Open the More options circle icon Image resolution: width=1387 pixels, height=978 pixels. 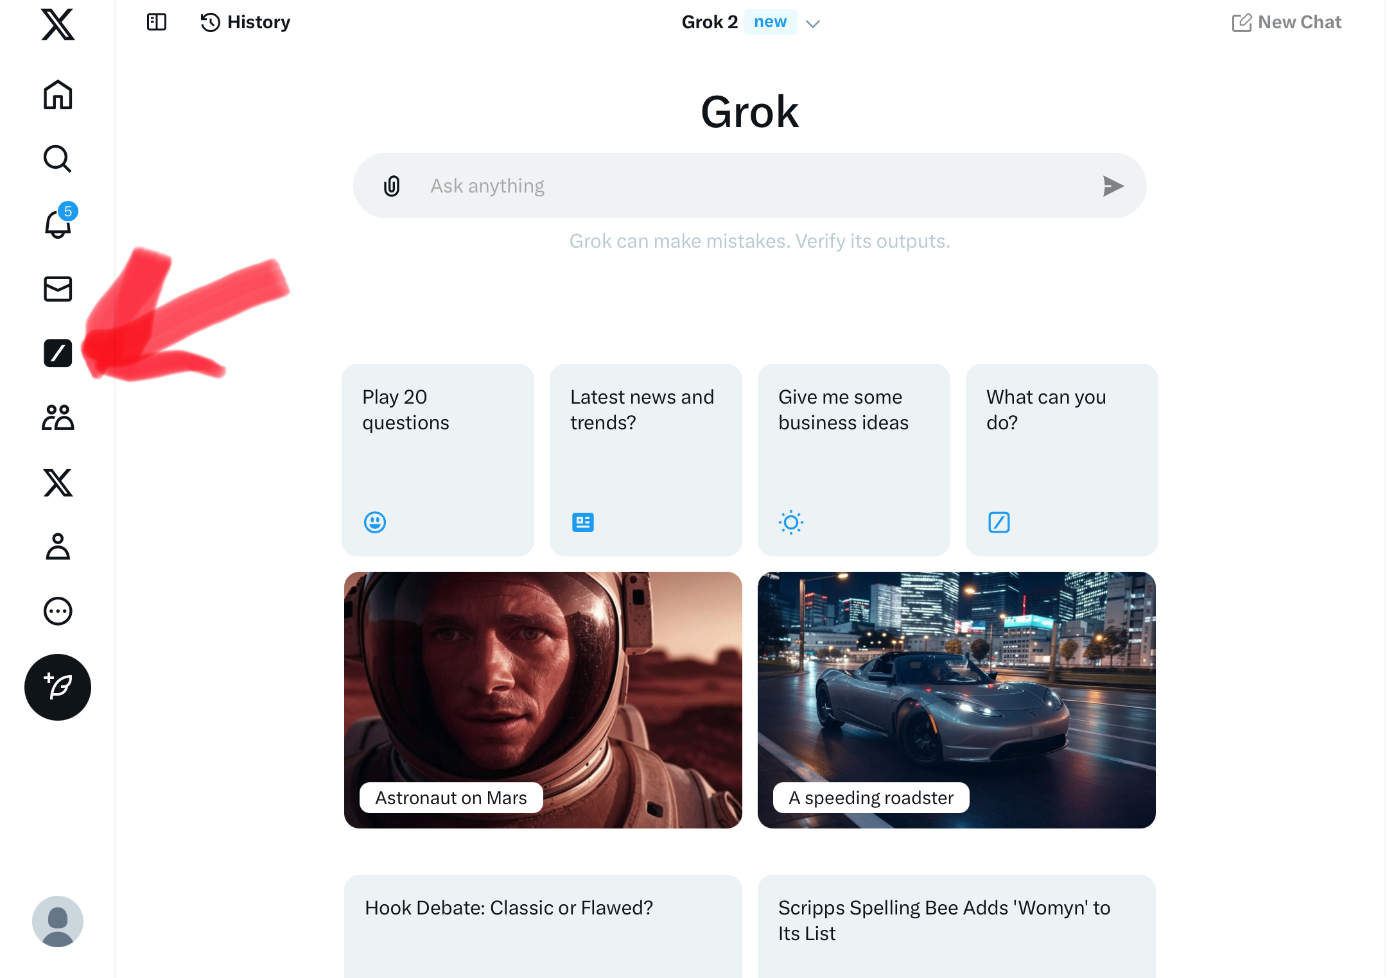58,611
